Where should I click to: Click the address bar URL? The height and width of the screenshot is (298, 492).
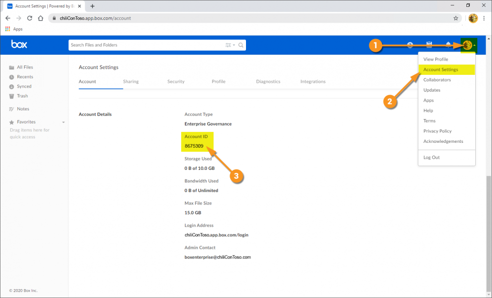click(x=95, y=18)
